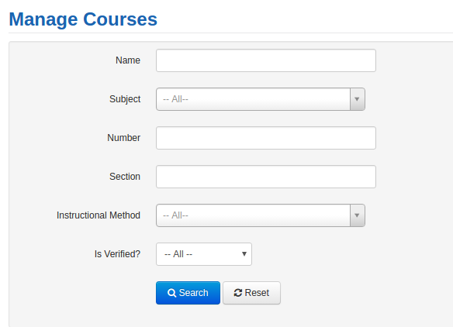453x327 pixels.
Task: Click the Manage Courses heading
Action: click(83, 19)
